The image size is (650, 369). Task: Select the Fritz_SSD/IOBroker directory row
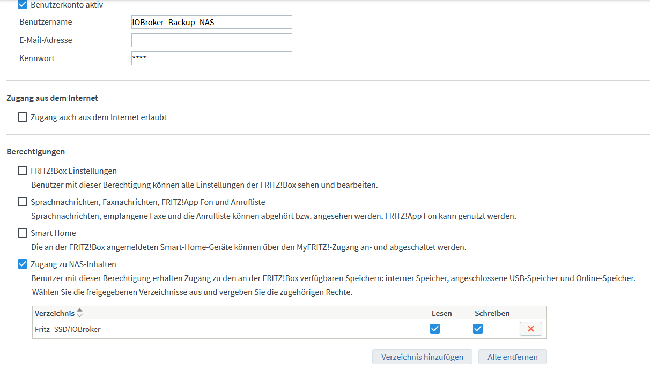(x=290, y=329)
